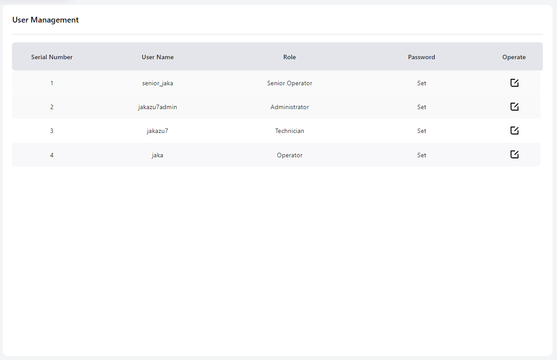Click the Role column header

click(x=290, y=57)
